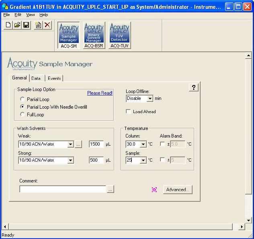This screenshot has height=239, width=254.
Task: Minimize the Instrument Method window
Action: [x=229, y=7]
